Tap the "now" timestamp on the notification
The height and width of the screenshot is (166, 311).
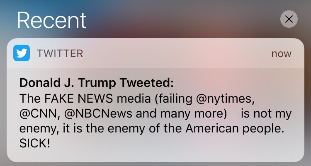click(x=281, y=54)
